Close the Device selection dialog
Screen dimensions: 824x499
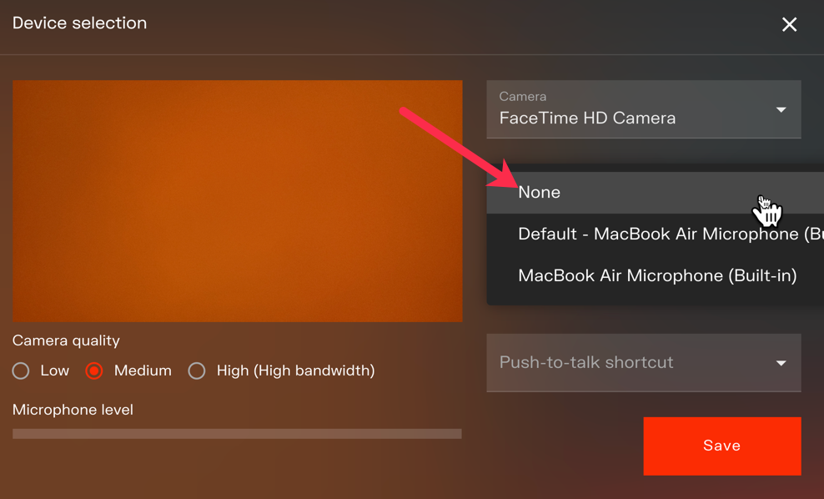[x=789, y=24]
